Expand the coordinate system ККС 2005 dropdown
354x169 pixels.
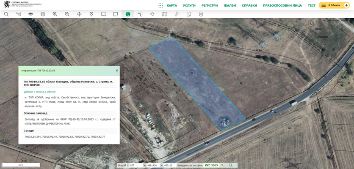pyautogui.click(x=221, y=165)
